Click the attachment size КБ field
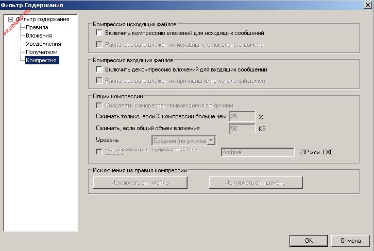The width and height of the screenshot is (374, 251). tap(242, 129)
